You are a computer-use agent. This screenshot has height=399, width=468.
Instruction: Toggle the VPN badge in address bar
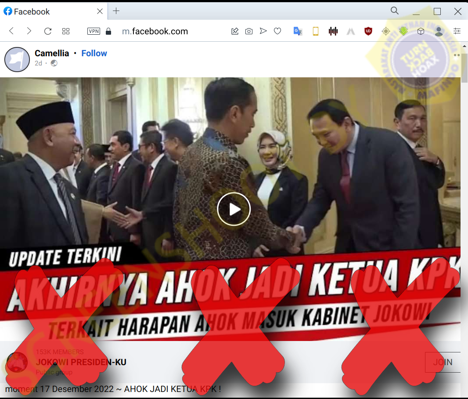coord(94,31)
